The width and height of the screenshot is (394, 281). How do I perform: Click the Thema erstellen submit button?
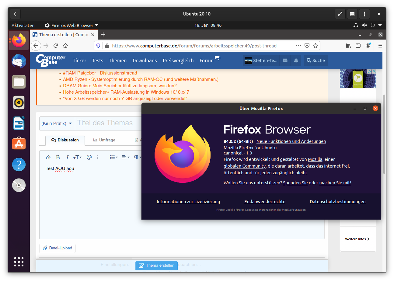(x=156, y=265)
